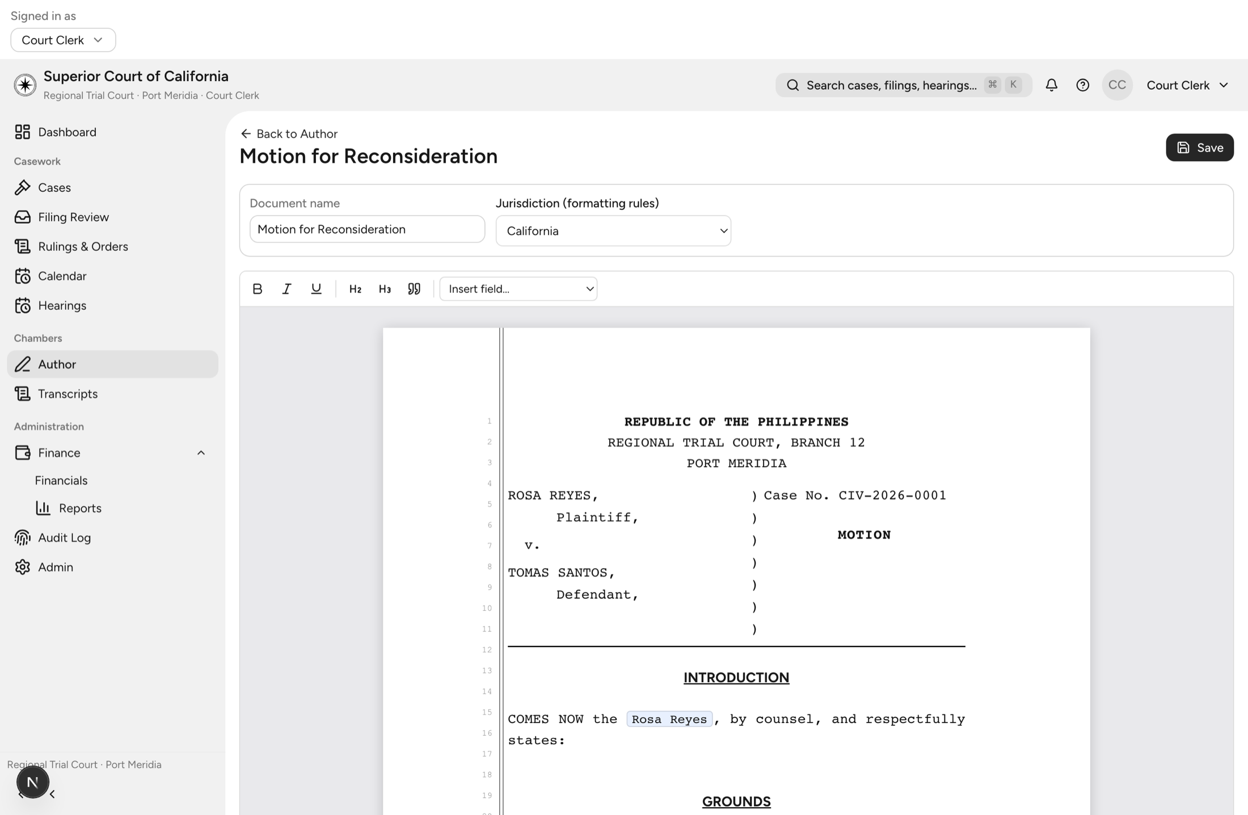Click REPUBLIC OF THE PHILIPPINES header line
Screen dimensions: 1248x815
coord(736,422)
